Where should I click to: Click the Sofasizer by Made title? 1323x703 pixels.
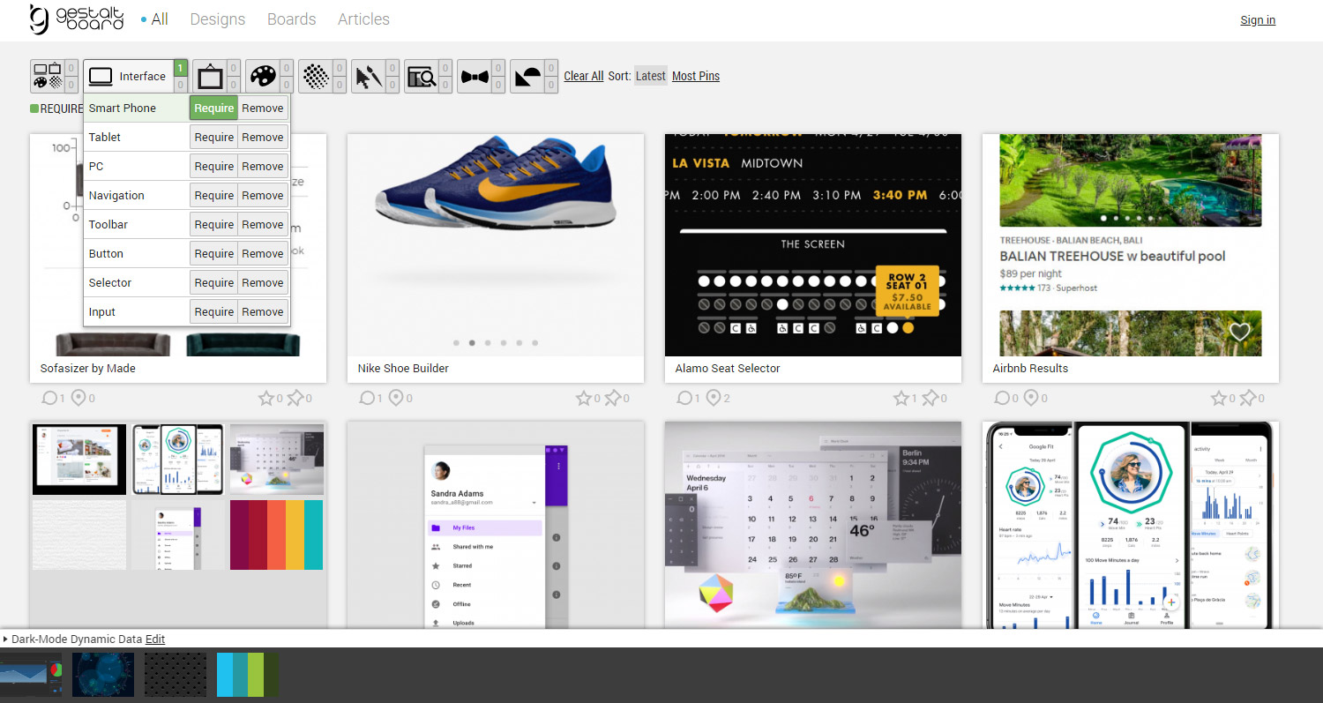(x=87, y=368)
